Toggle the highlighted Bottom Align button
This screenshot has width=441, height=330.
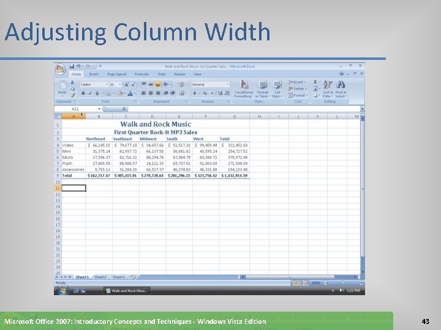pyautogui.click(x=158, y=84)
